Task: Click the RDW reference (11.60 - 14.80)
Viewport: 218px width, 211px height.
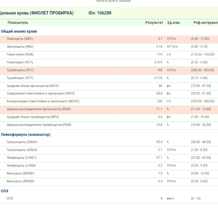Action: [201, 109]
